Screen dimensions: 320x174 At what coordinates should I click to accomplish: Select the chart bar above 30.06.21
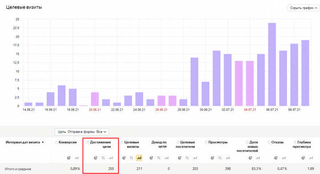[205, 94]
